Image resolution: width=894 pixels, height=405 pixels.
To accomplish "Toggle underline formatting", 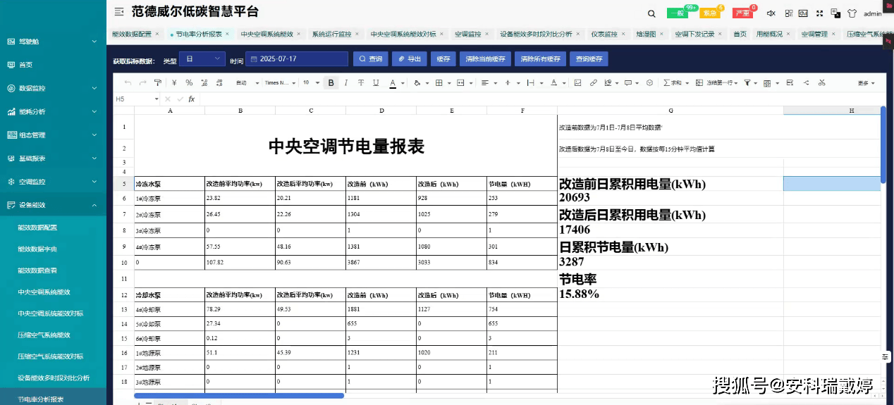I will click(x=376, y=83).
